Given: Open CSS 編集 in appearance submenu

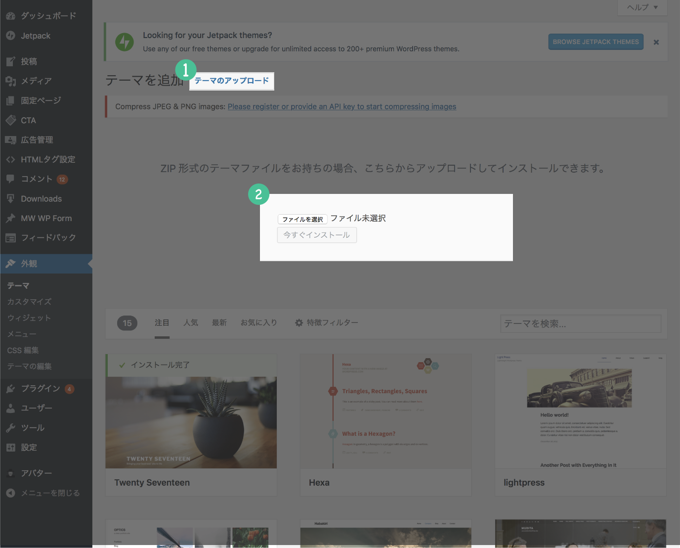Looking at the screenshot, I should 23,350.
